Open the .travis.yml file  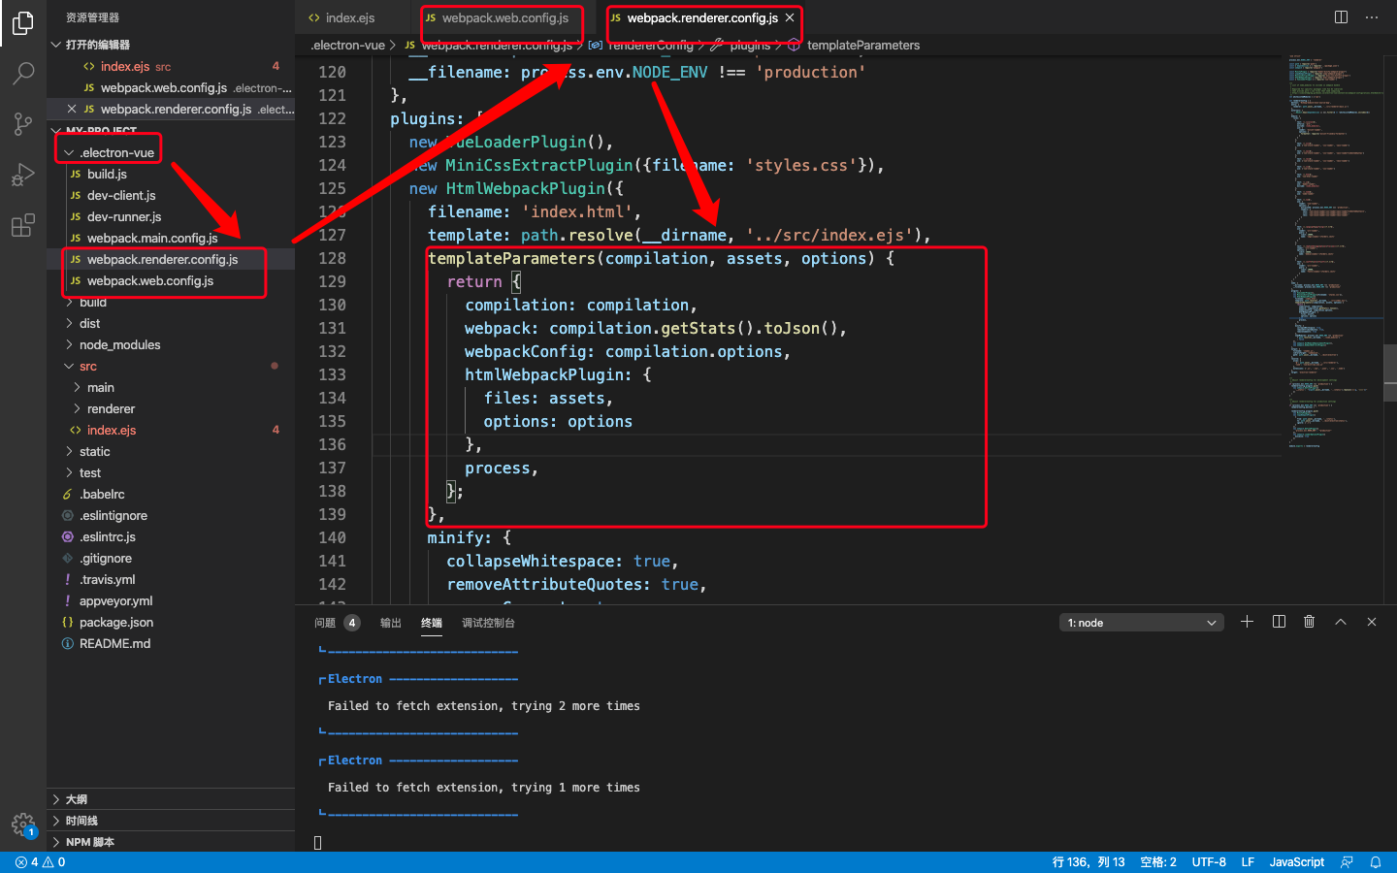coord(171,579)
